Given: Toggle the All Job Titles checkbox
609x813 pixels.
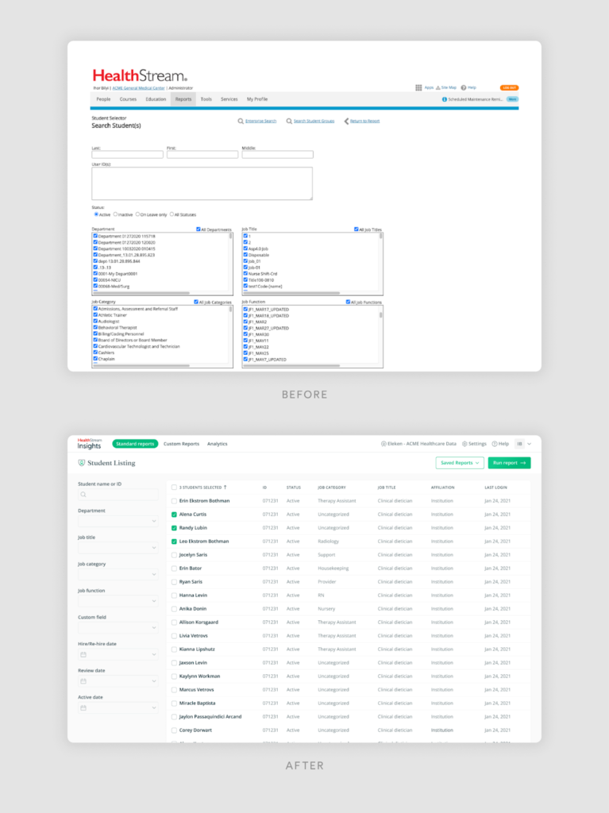Looking at the screenshot, I should pyautogui.click(x=357, y=229).
